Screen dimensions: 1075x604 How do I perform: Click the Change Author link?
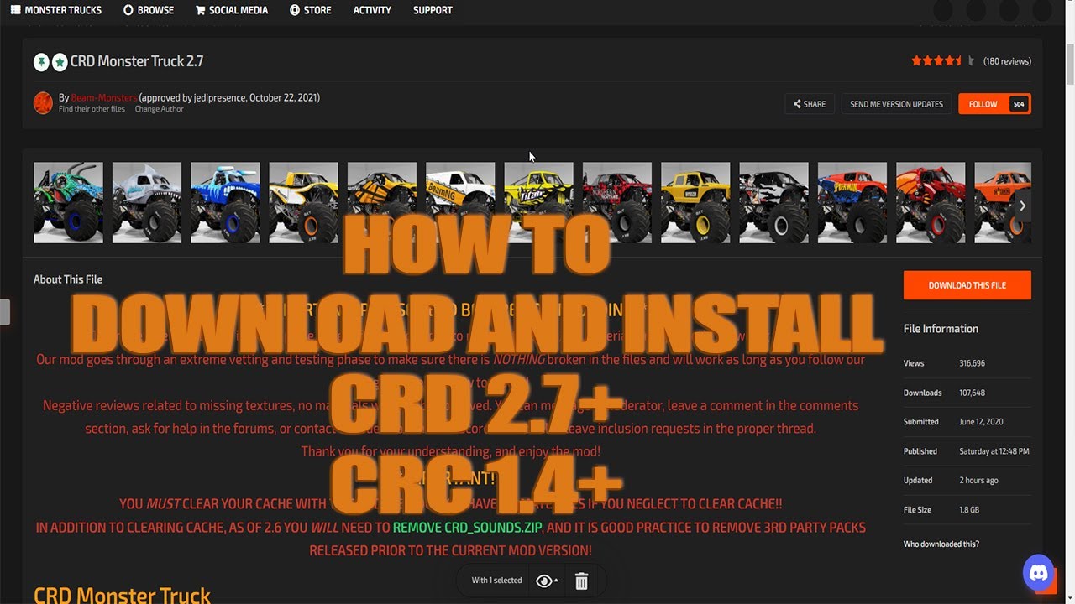pyautogui.click(x=160, y=109)
